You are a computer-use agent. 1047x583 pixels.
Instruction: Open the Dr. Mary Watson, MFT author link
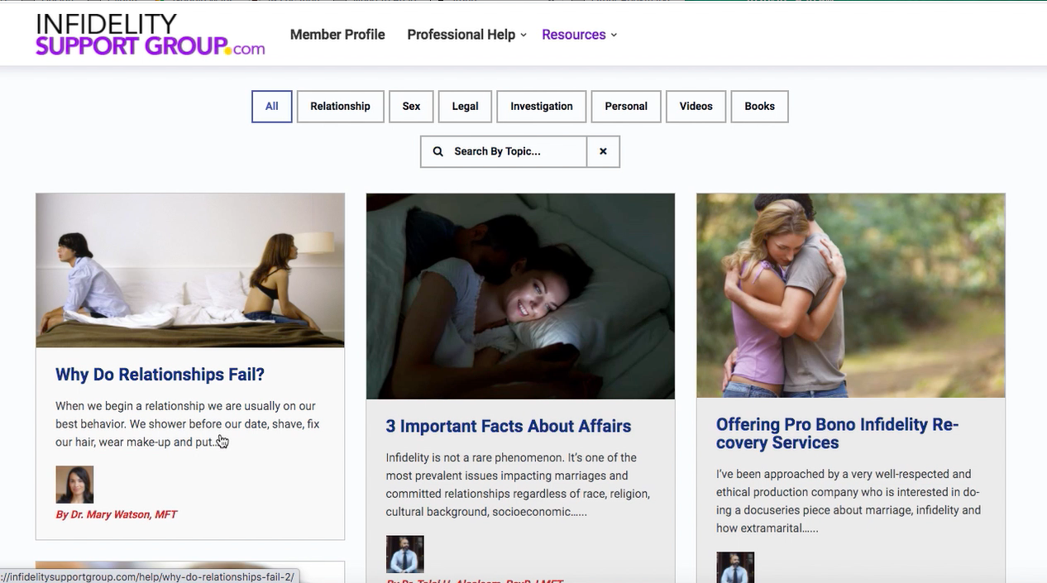[116, 514]
